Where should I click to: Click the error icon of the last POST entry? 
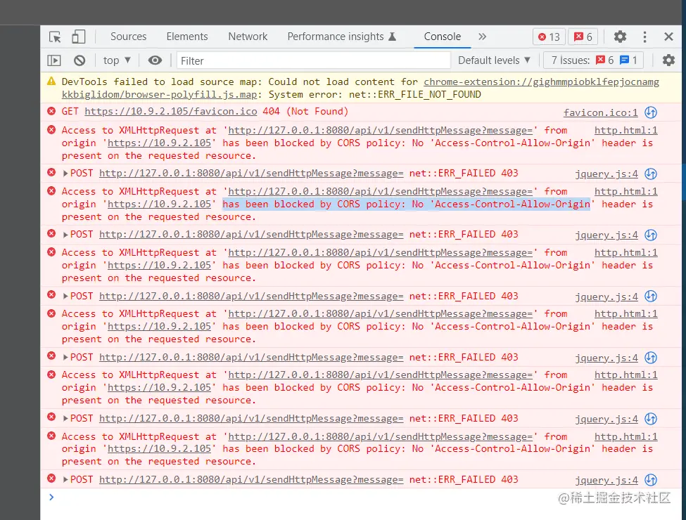coord(51,479)
